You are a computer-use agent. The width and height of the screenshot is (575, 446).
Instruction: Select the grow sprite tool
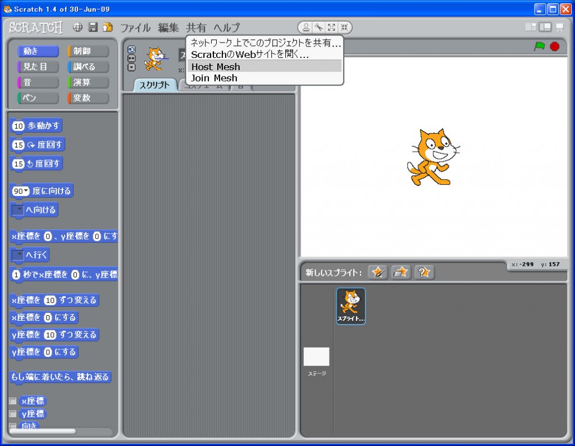(x=331, y=28)
